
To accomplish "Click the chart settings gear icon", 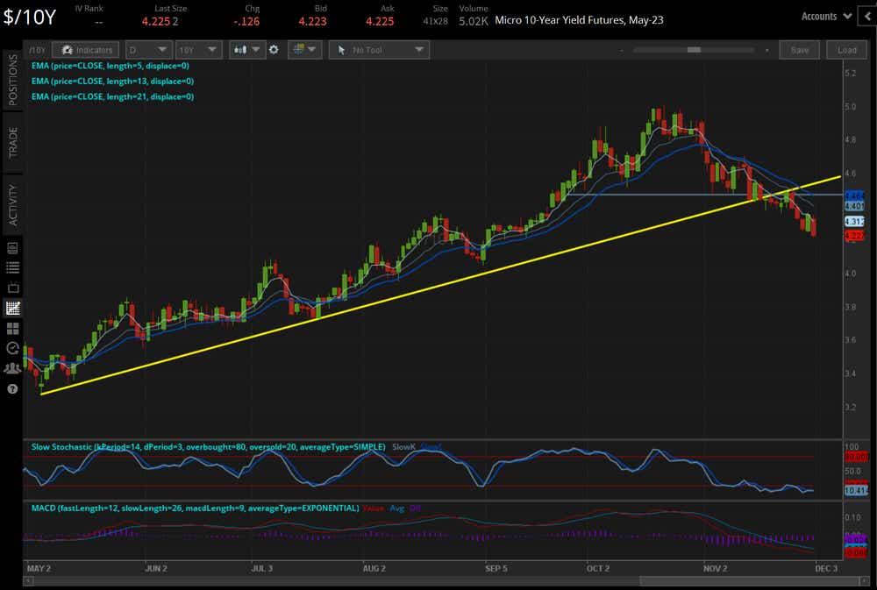I will pyautogui.click(x=274, y=50).
